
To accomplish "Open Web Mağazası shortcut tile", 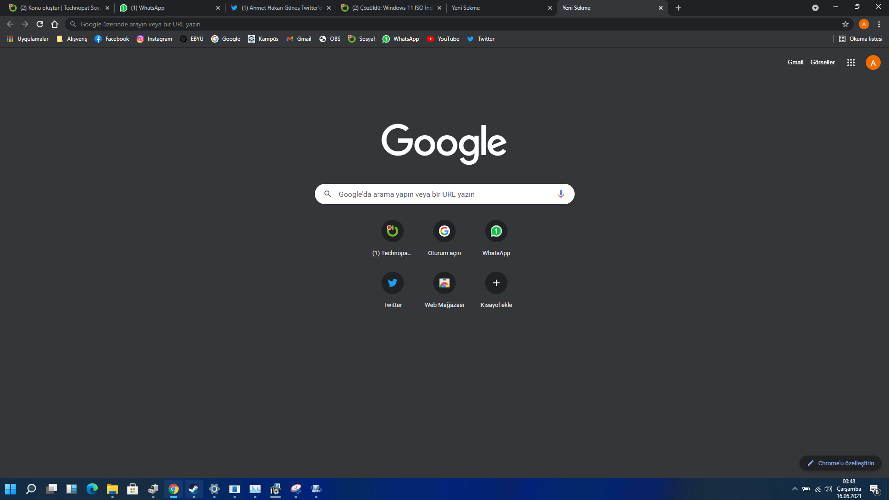I will pyautogui.click(x=444, y=283).
